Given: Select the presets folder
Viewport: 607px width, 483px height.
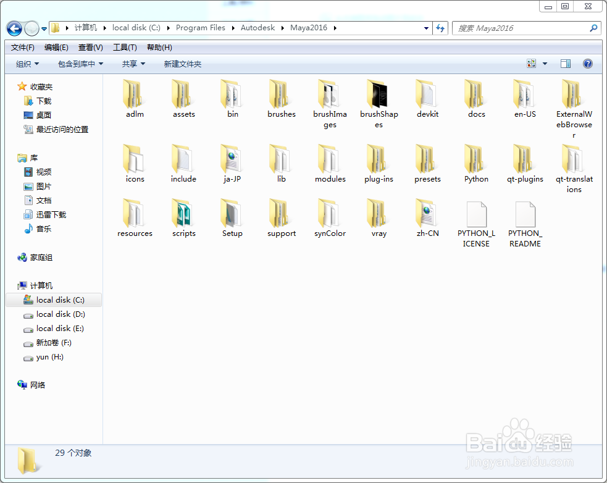Looking at the screenshot, I should [427, 164].
